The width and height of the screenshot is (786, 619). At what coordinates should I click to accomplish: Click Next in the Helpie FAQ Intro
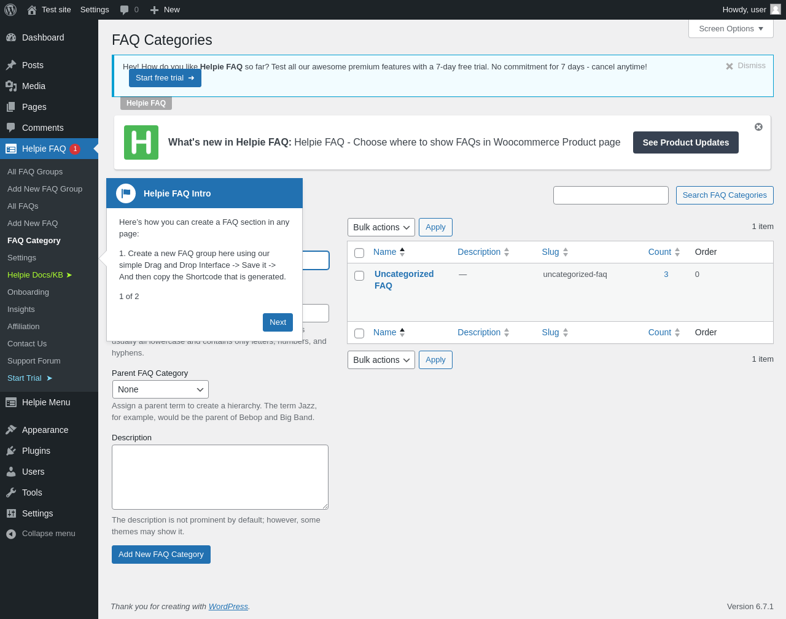(278, 322)
